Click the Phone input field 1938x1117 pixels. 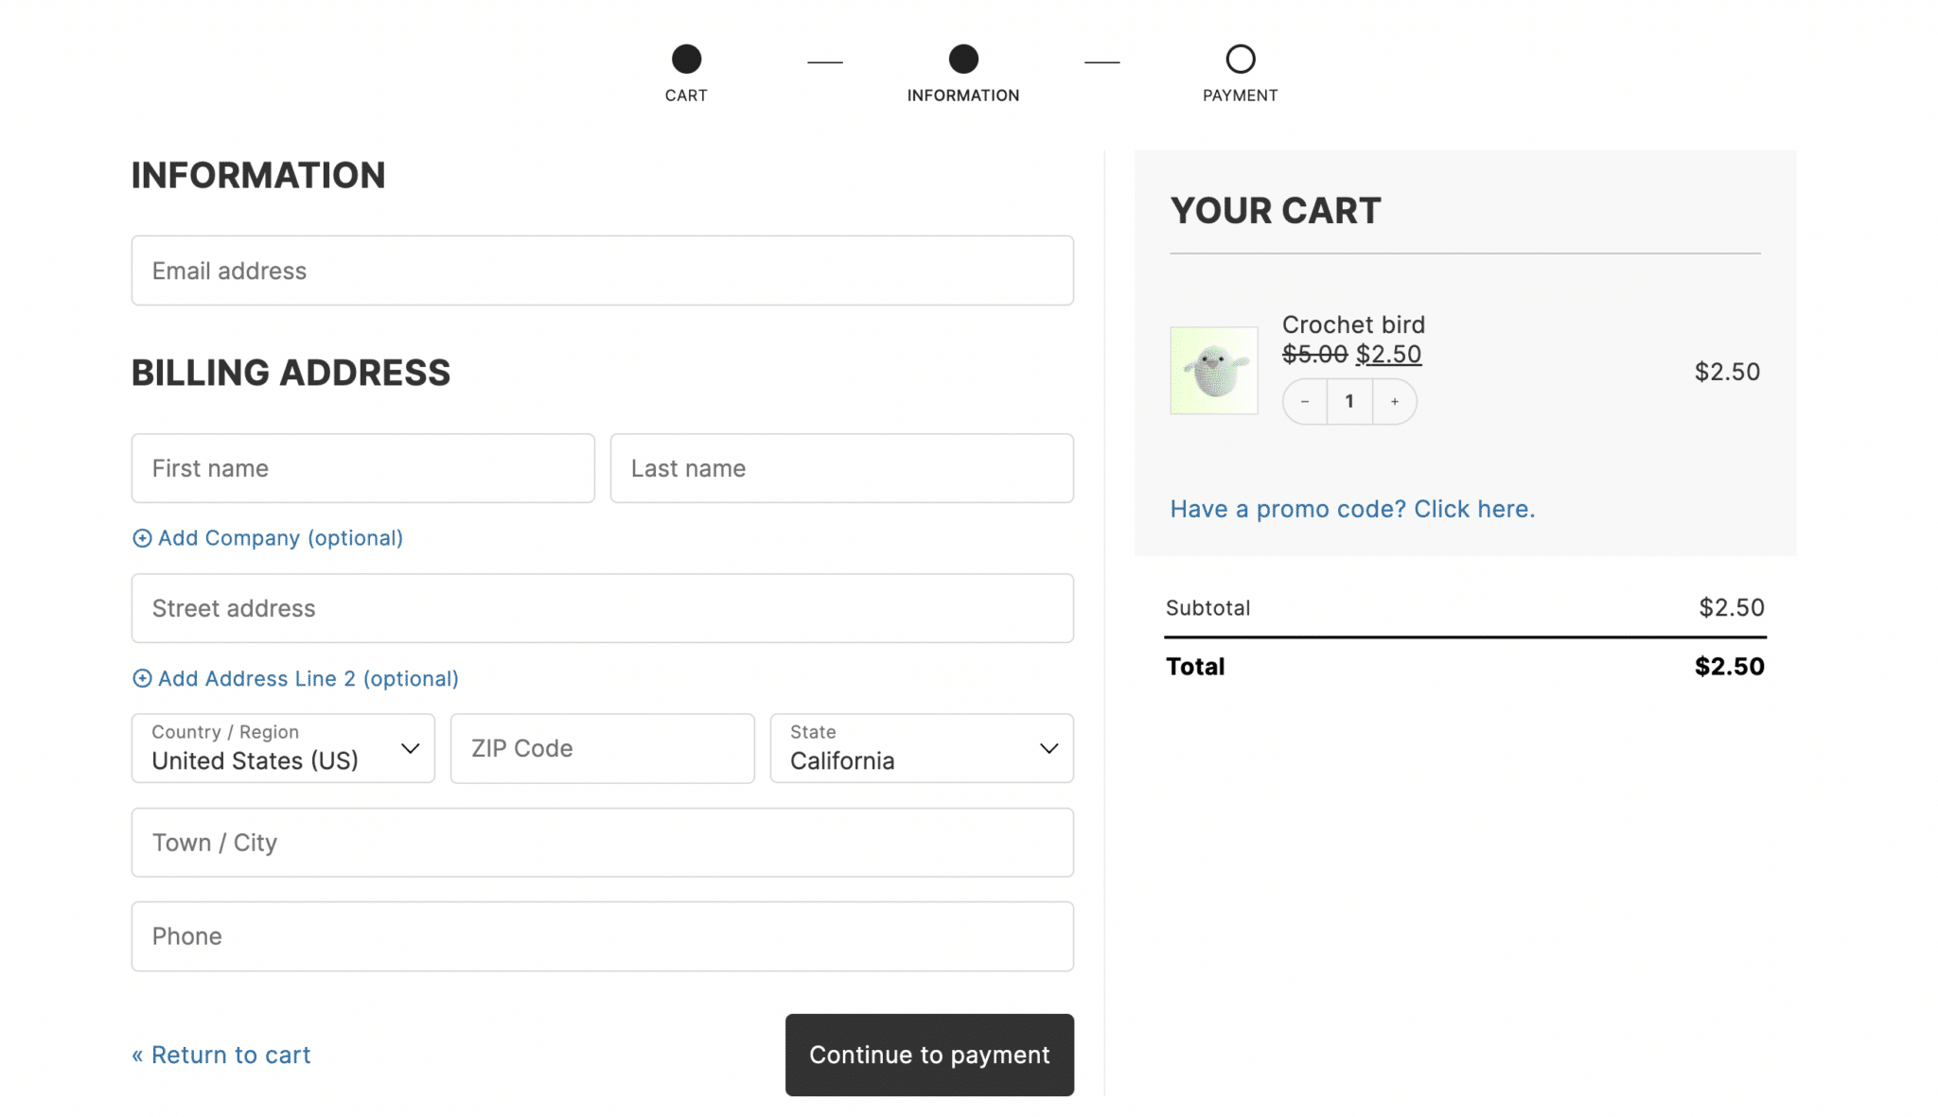602,935
